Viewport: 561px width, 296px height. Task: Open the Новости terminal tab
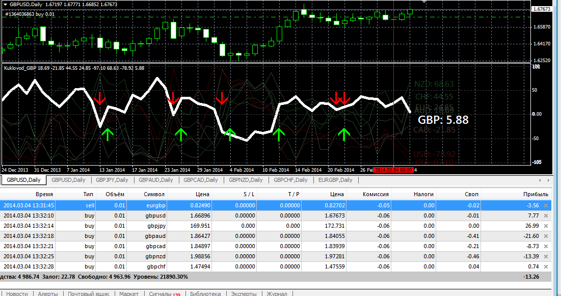click(17, 293)
